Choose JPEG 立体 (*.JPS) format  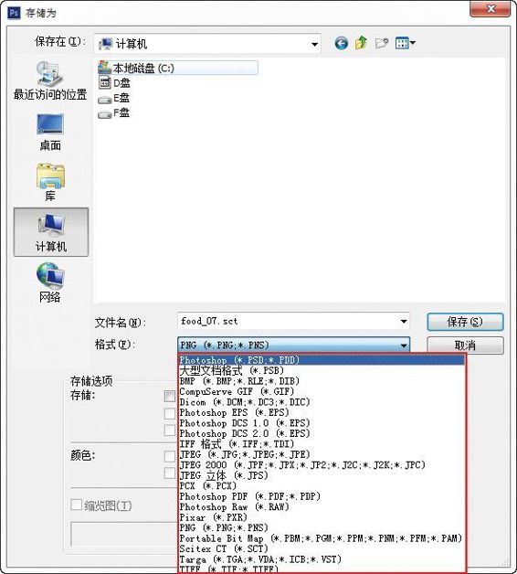(x=322, y=475)
